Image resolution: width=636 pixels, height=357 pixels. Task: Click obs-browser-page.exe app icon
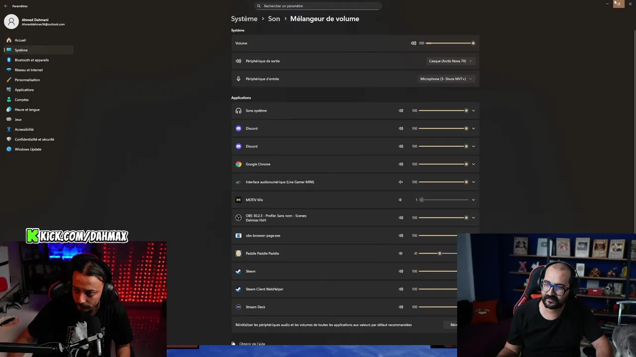[238, 236]
